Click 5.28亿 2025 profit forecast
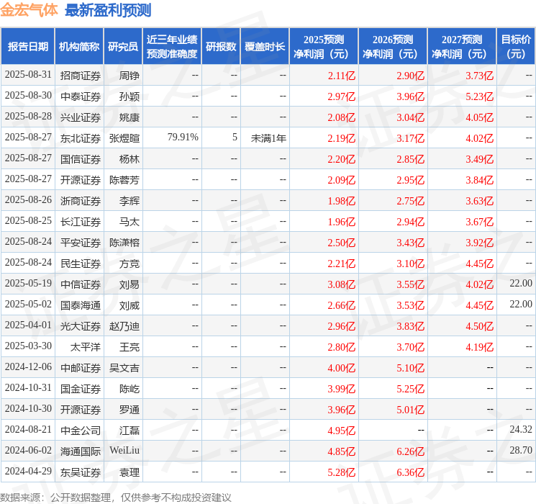 click(342, 472)
